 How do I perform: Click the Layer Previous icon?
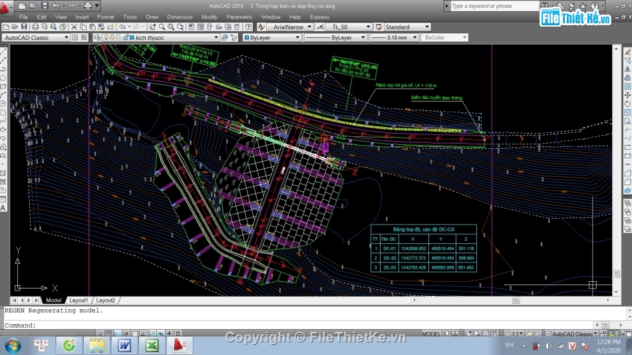pyautogui.click(x=234, y=37)
